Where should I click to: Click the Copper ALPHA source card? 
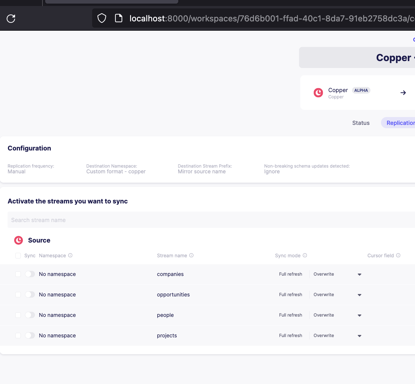(x=358, y=93)
